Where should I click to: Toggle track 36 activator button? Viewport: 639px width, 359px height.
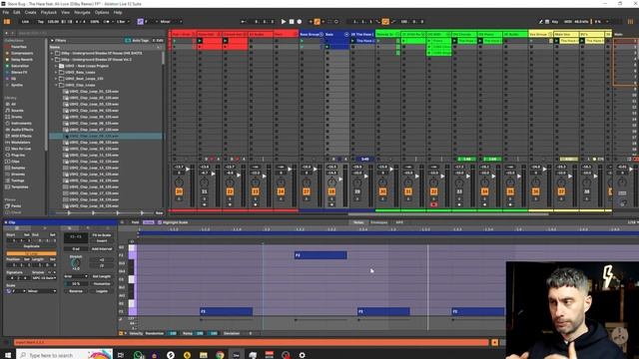click(x=535, y=191)
